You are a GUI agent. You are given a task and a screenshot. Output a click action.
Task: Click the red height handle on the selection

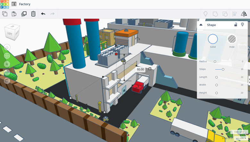point(116,54)
